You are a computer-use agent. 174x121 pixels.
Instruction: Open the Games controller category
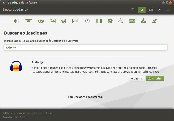point(41,21)
